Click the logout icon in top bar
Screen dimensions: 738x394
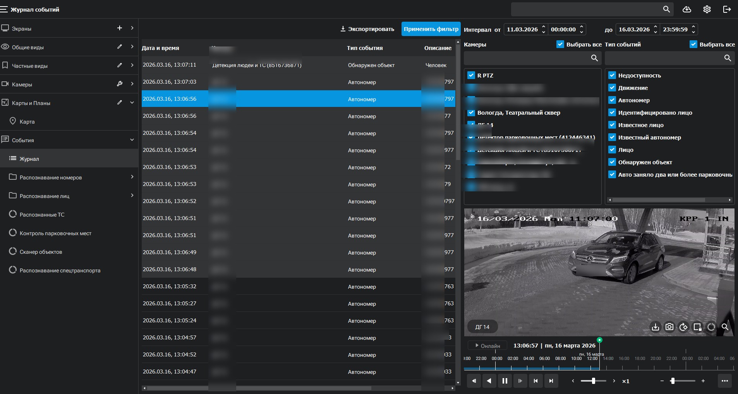727,9
